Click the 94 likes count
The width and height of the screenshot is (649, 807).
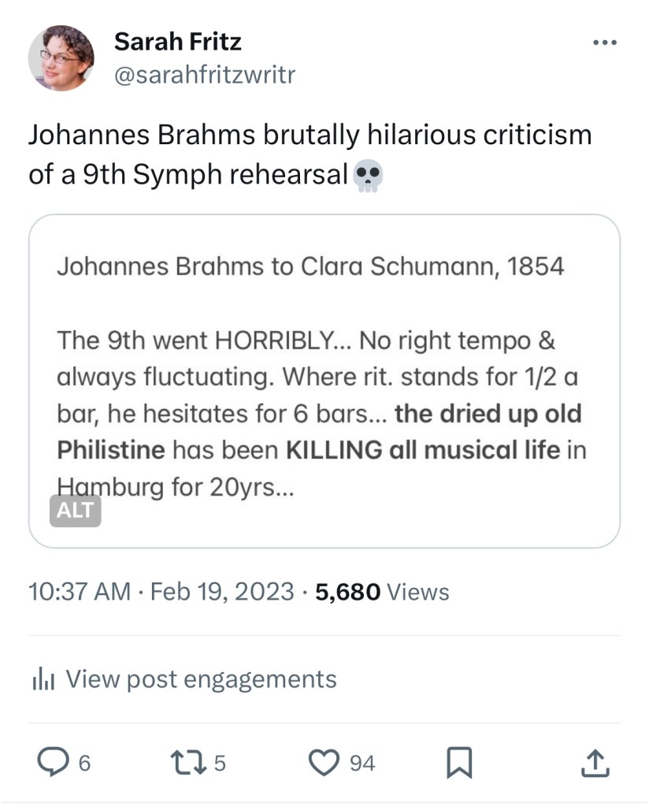(x=362, y=763)
